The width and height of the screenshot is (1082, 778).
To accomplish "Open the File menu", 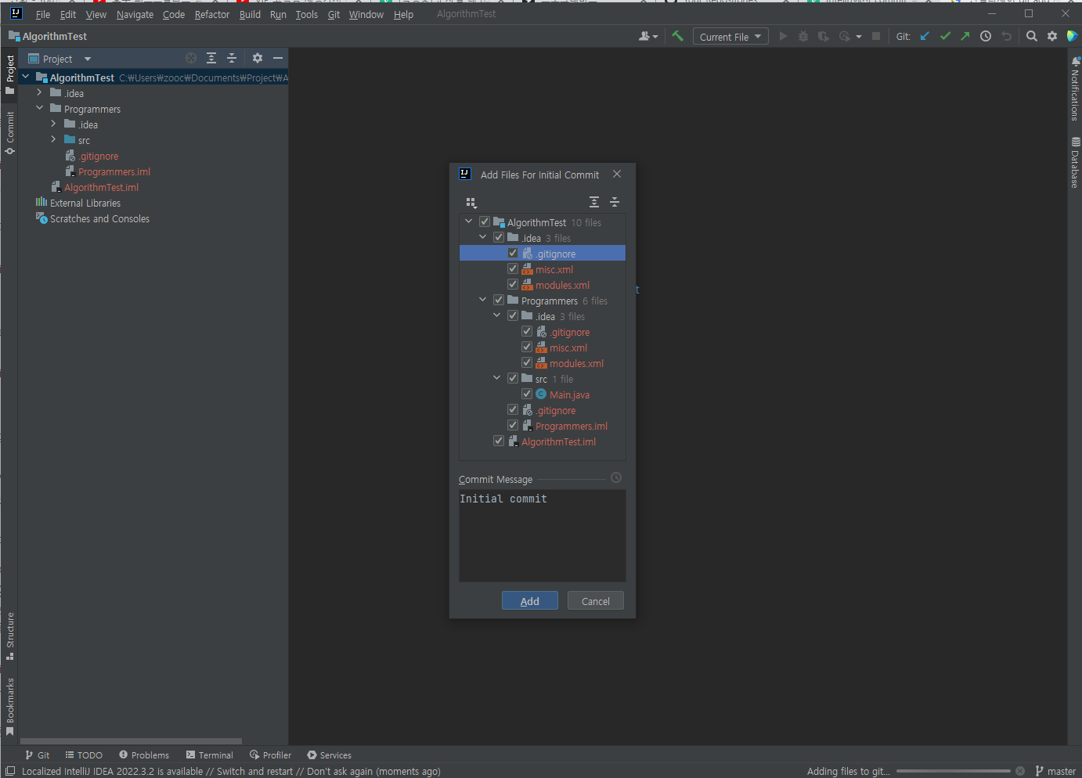I will click(43, 14).
